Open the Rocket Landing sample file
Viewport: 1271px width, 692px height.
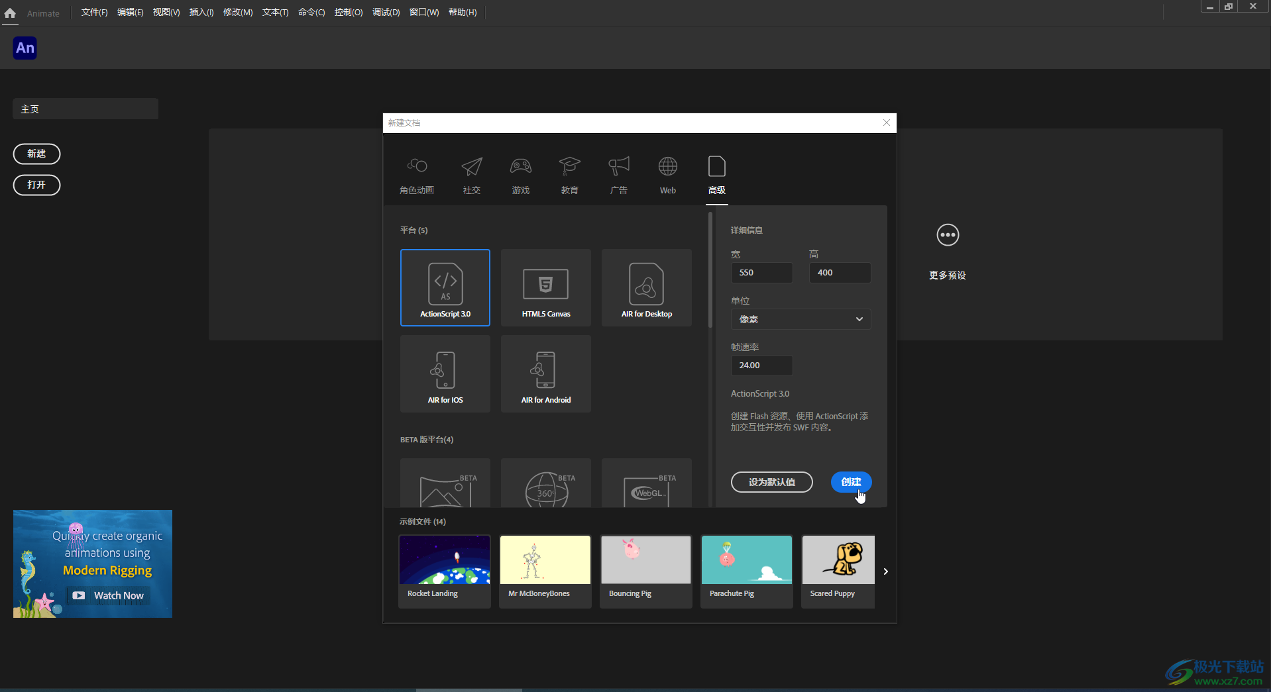pos(445,571)
